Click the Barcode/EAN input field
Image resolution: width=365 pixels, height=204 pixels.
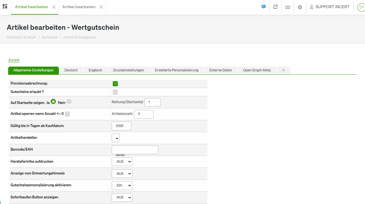(135, 150)
